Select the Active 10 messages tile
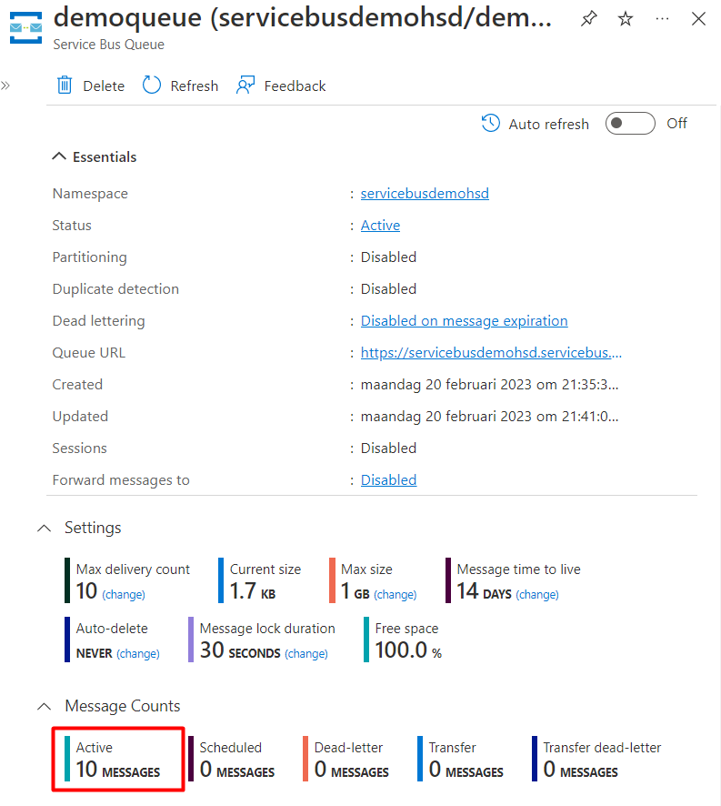 pyautogui.click(x=118, y=759)
